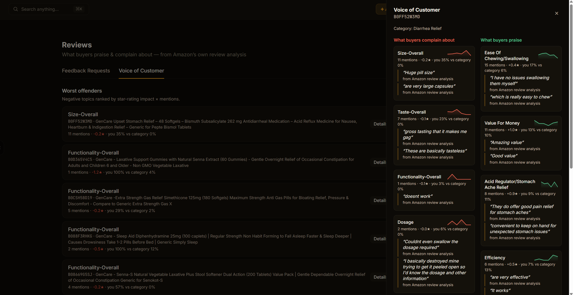Click the quote "are very effective"
Screen dimensions: 573x295
coord(510,277)
